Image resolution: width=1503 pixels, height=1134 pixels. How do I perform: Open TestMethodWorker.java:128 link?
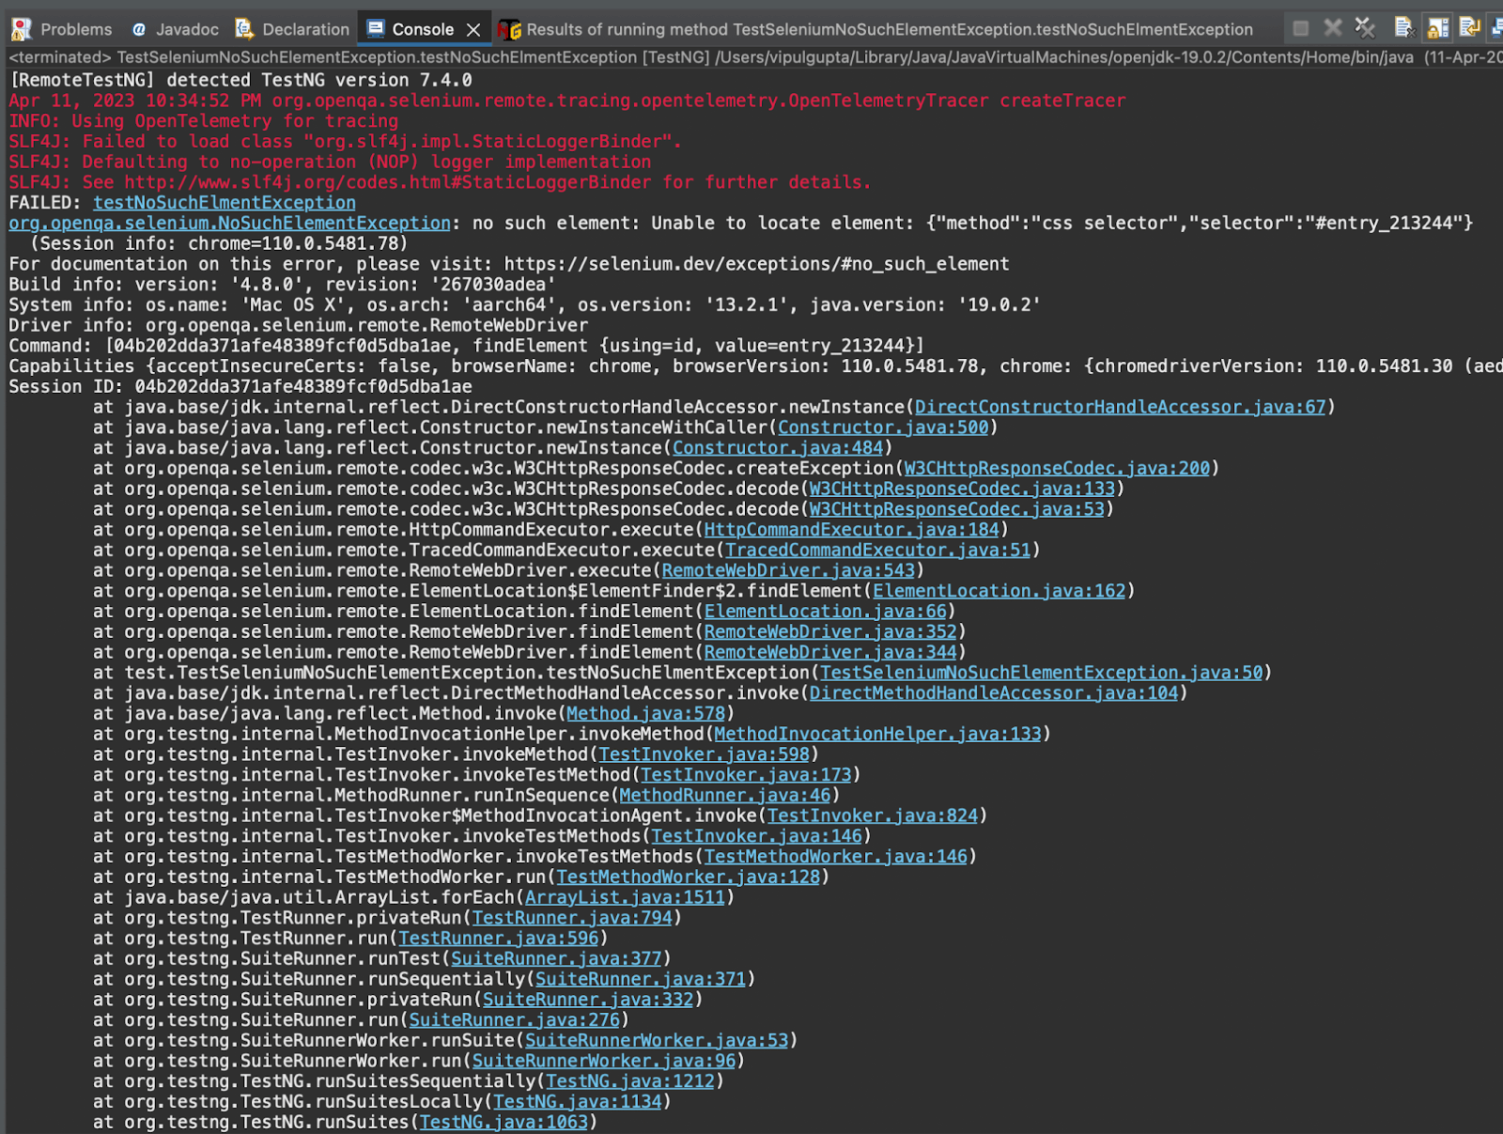point(689,878)
